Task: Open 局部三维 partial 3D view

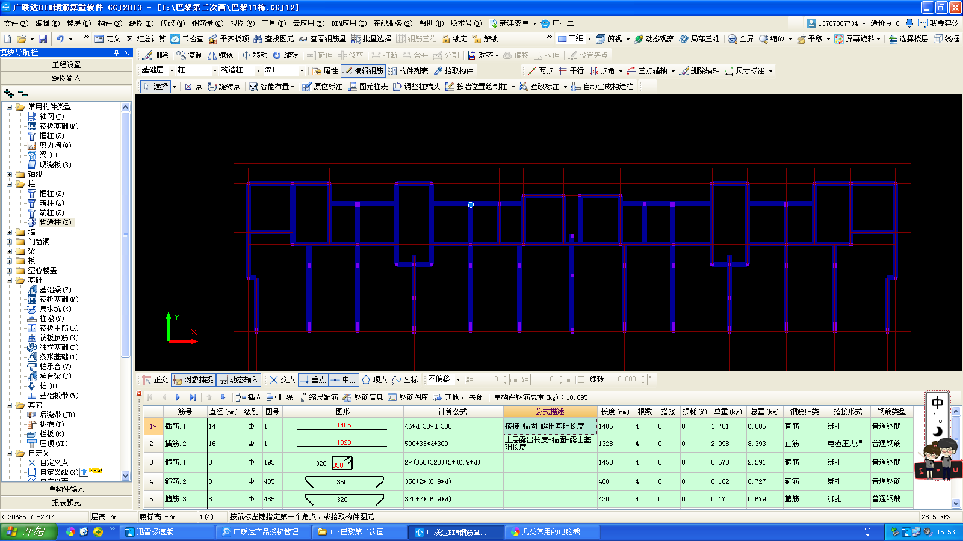Action: (x=699, y=38)
